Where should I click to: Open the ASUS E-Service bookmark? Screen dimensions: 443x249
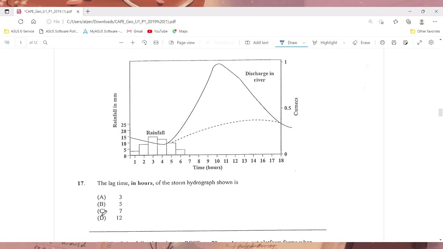19,31
